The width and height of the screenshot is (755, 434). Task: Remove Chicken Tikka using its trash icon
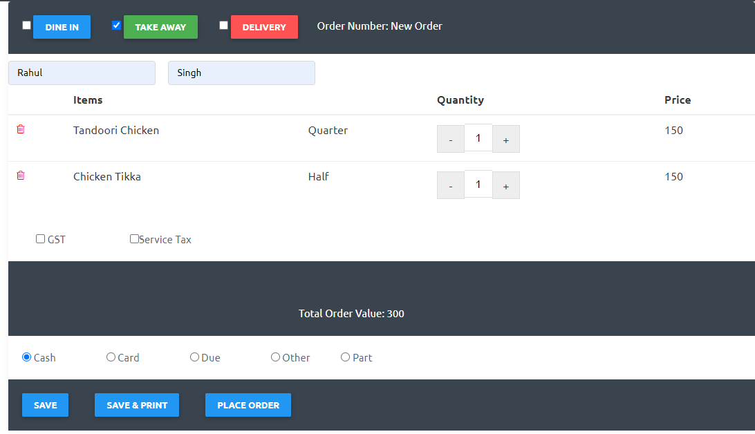[x=21, y=176]
